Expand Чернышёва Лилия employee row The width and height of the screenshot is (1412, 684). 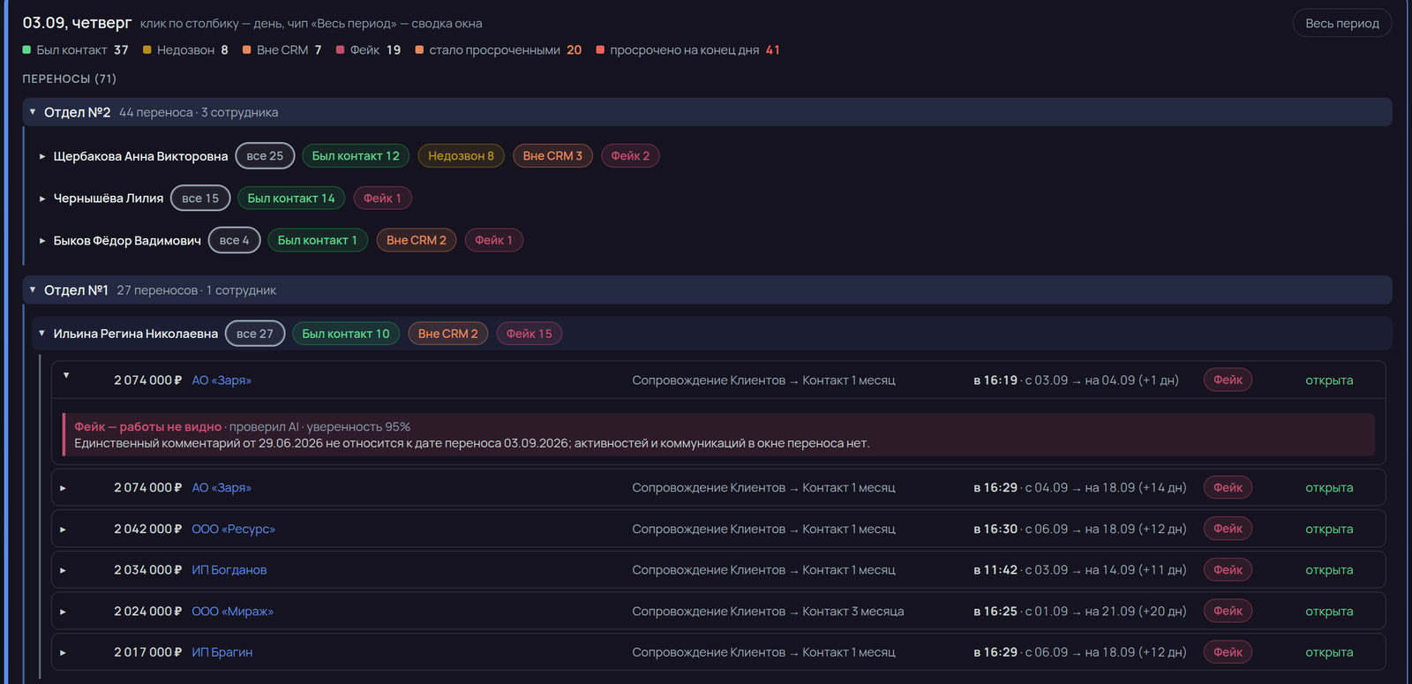[x=41, y=199]
